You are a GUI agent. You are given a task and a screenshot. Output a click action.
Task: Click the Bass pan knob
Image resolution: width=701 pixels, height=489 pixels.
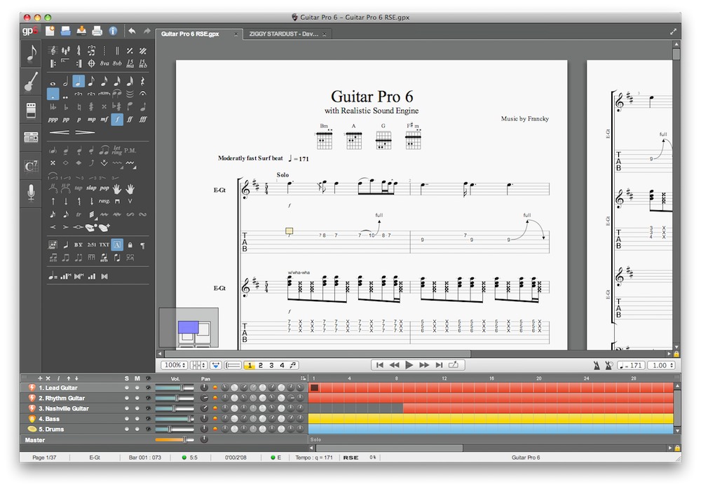click(x=204, y=419)
